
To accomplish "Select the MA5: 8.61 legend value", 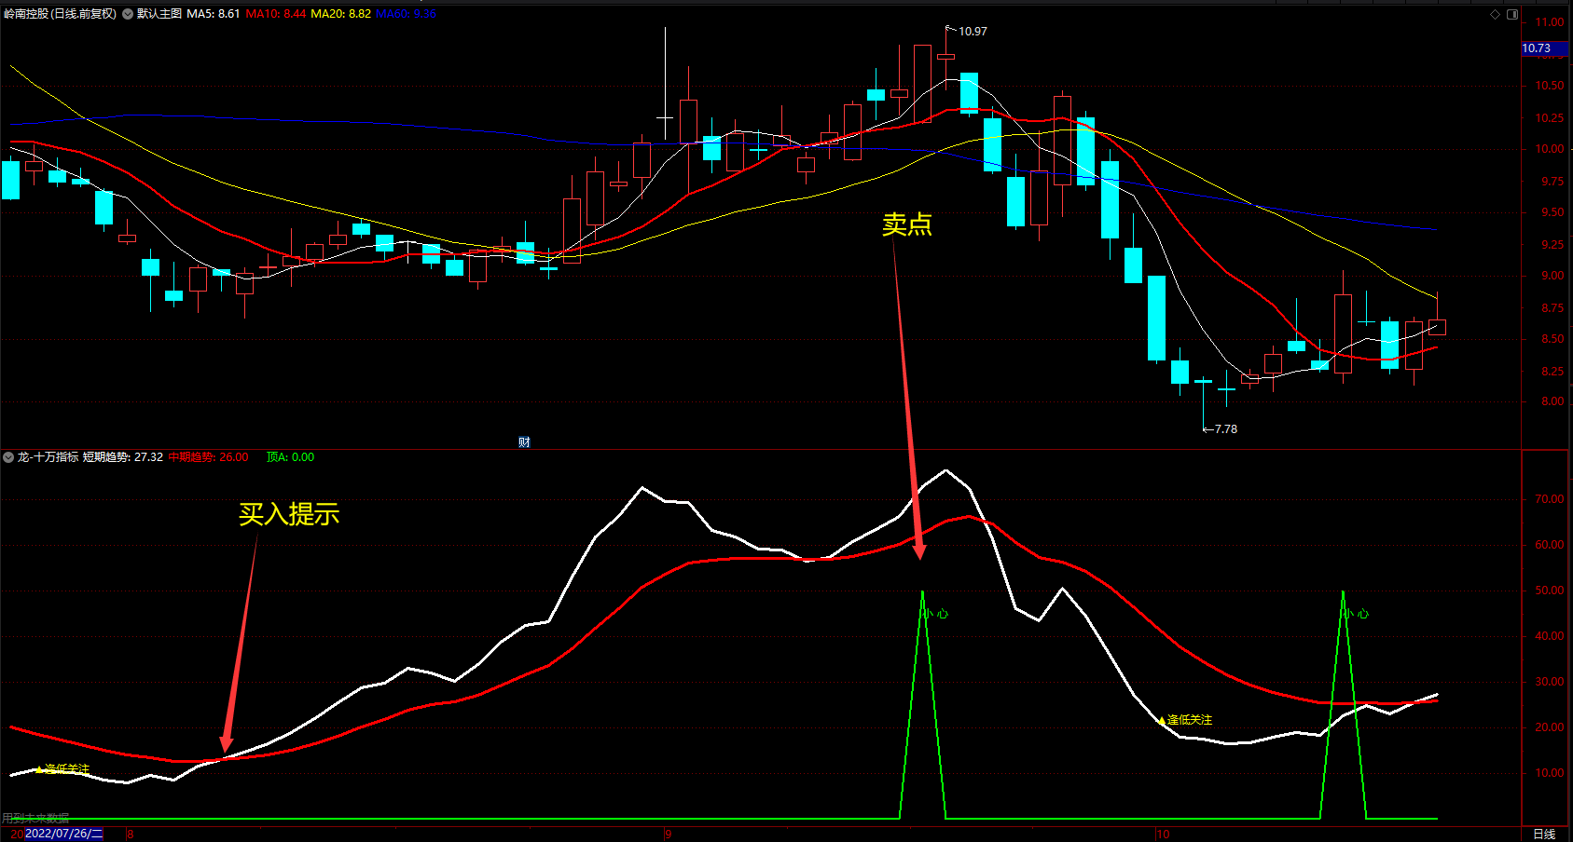I will pyautogui.click(x=214, y=14).
